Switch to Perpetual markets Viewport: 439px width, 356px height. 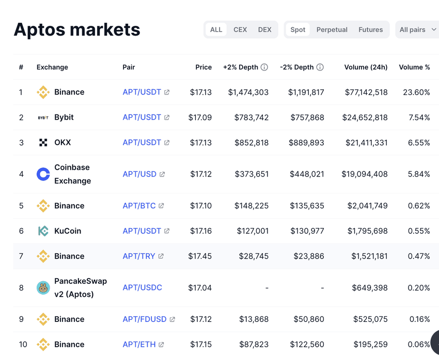[x=332, y=29]
